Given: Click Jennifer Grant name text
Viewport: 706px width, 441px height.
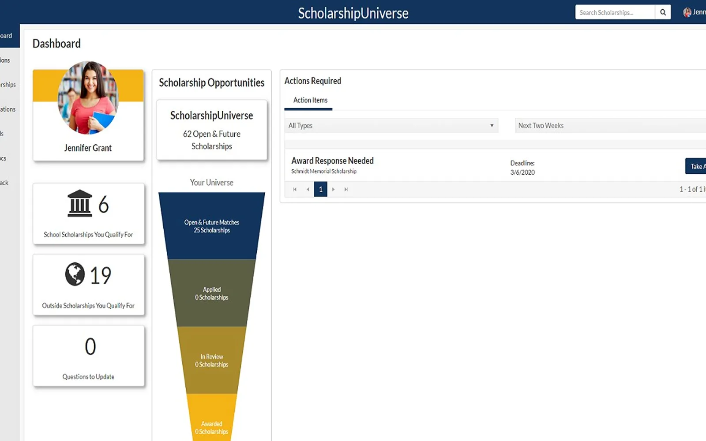Looking at the screenshot, I should pyautogui.click(x=88, y=148).
